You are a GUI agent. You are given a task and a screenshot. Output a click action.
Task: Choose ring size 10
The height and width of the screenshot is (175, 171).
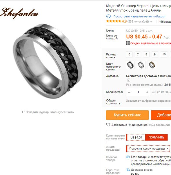(x=164, y=54)
